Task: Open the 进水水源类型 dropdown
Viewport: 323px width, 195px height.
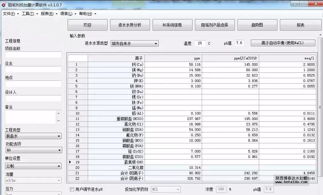Action: click(x=134, y=44)
